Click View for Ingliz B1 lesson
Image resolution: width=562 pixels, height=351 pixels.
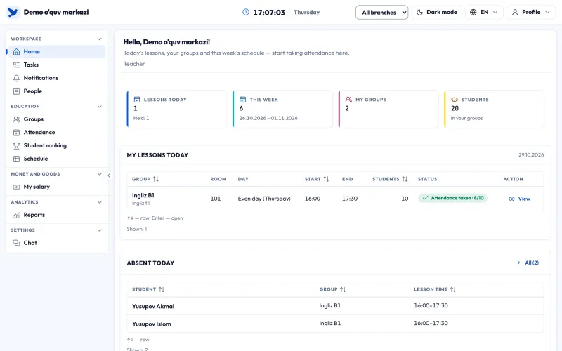coord(519,199)
